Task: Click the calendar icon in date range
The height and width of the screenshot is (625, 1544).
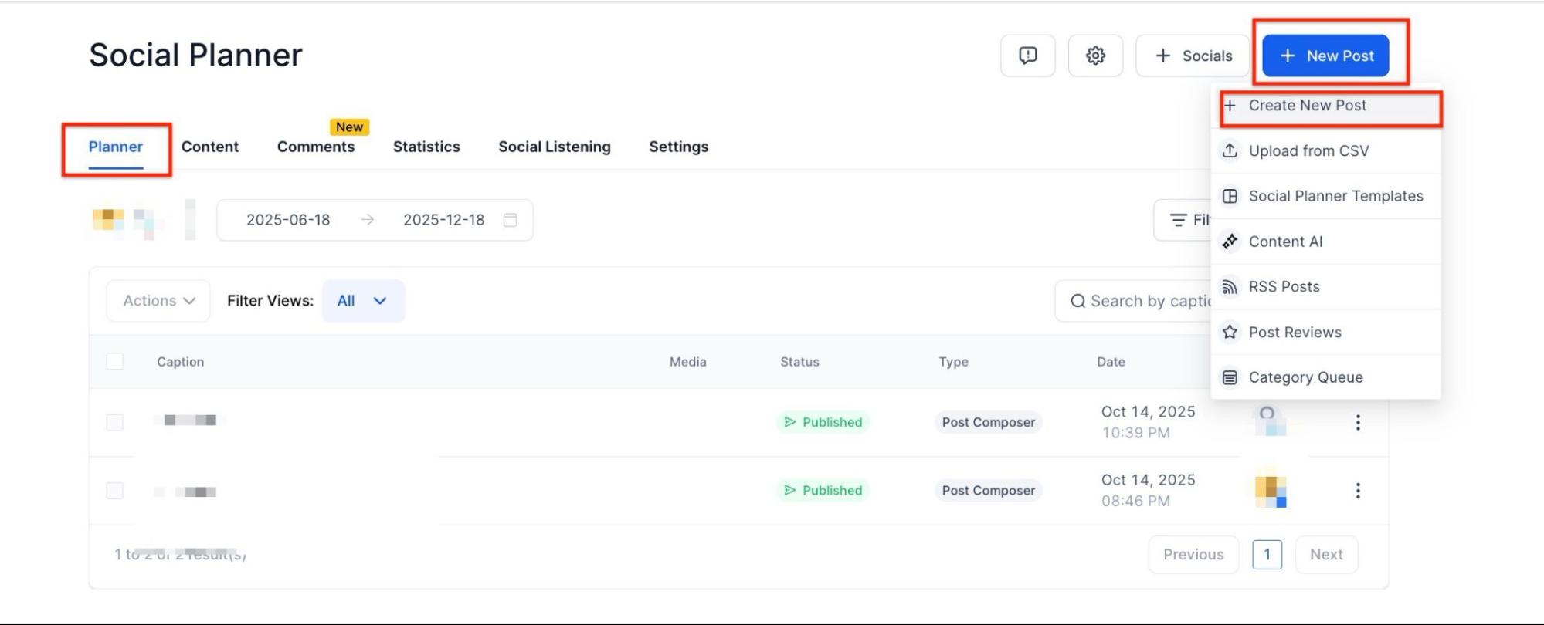Action: (510, 220)
